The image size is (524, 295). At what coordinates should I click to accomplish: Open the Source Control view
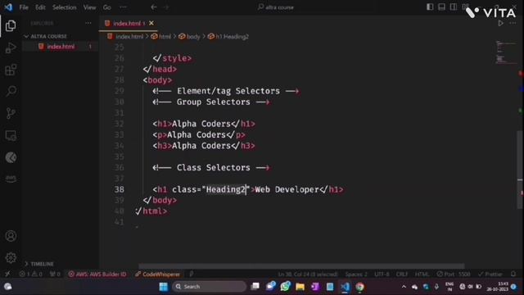click(11, 113)
